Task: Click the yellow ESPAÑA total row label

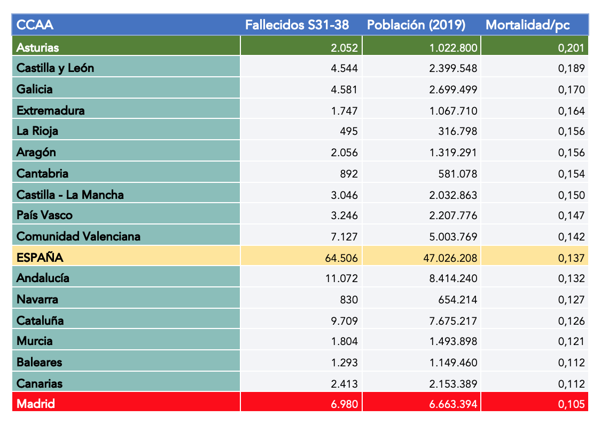Action: click(40, 258)
